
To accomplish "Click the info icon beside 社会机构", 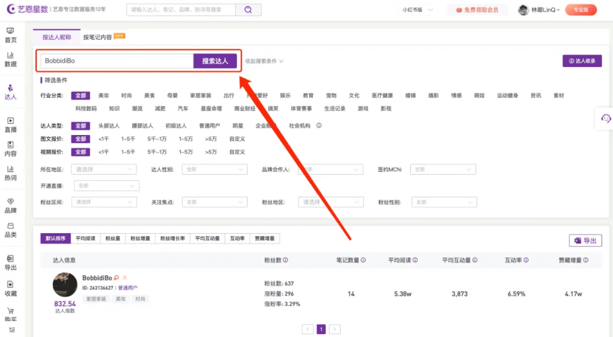I will pos(319,125).
